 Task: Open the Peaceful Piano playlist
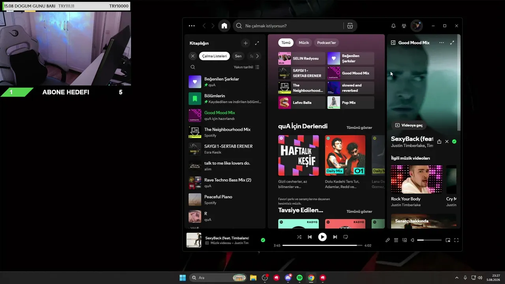coord(225,200)
